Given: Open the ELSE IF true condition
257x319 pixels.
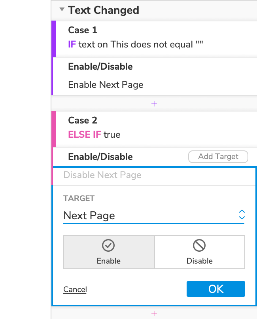Looking at the screenshot, I should click(x=94, y=135).
